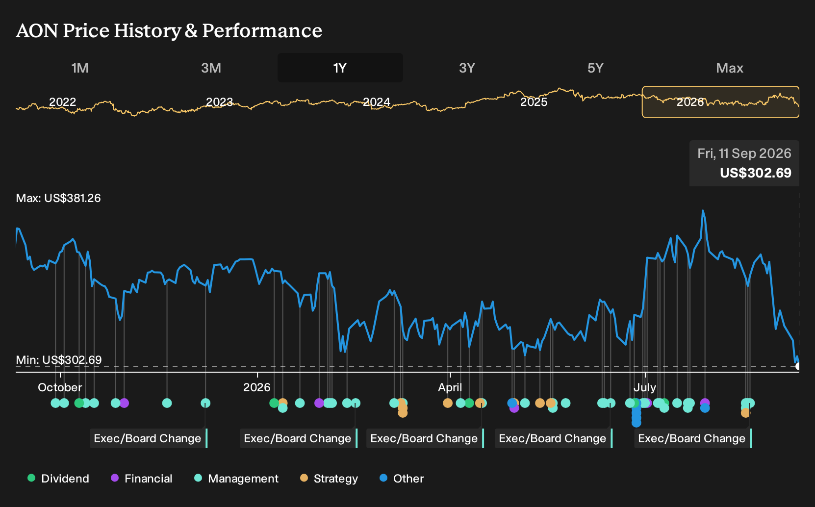
Task: Select the 1M time range tab
Action: (80, 68)
